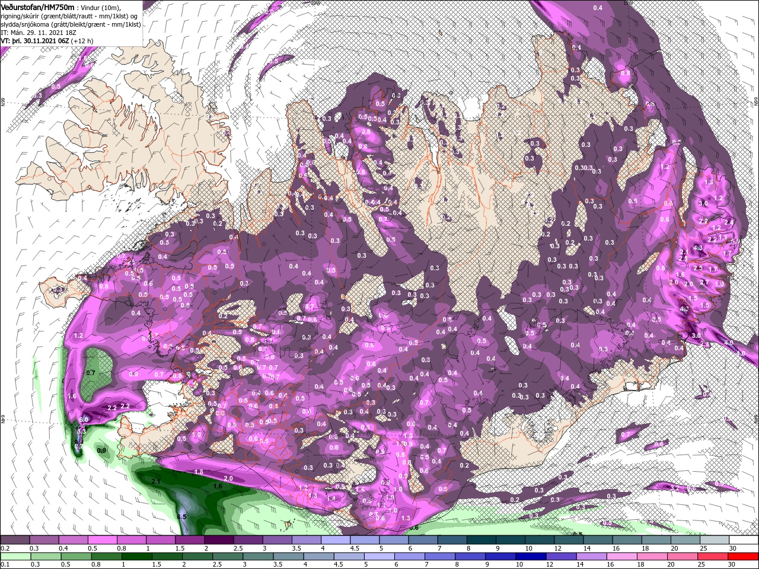Click the 'rigning/skúrir' legend description line
The width and height of the screenshot is (759, 569).
click(x=69, y=15)
